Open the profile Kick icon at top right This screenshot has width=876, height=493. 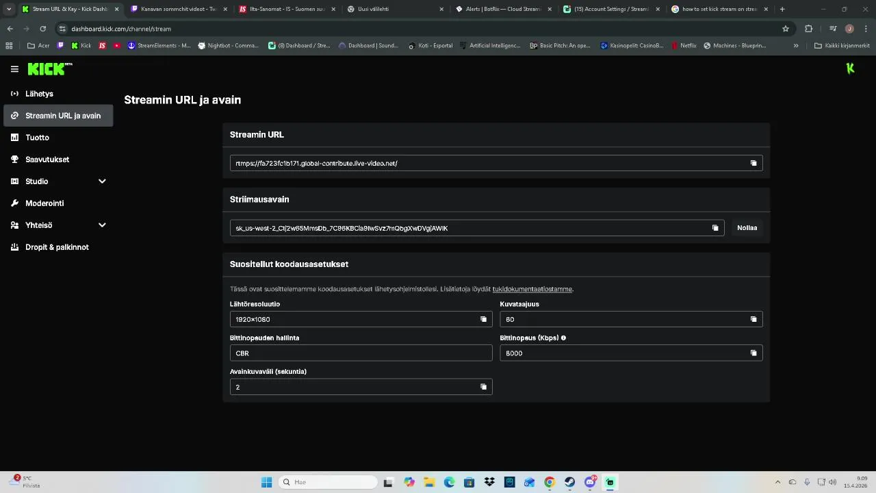click(850, 68)
